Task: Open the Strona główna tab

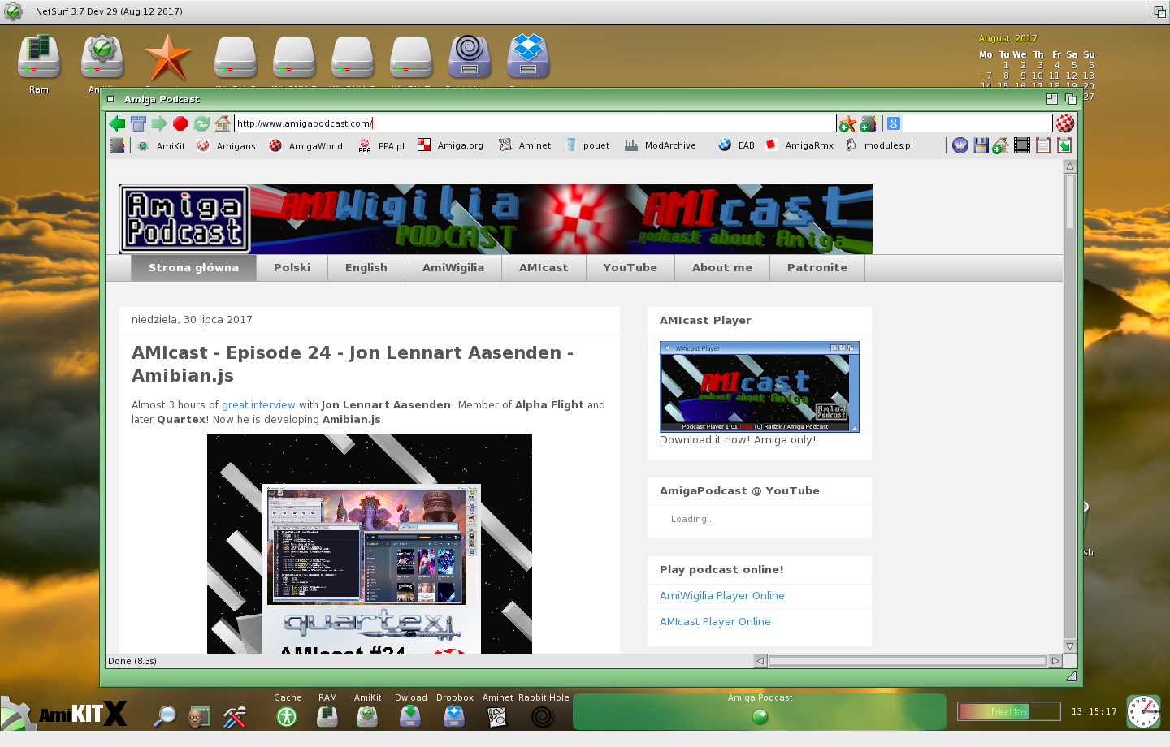Action: [x=193, y=268]
